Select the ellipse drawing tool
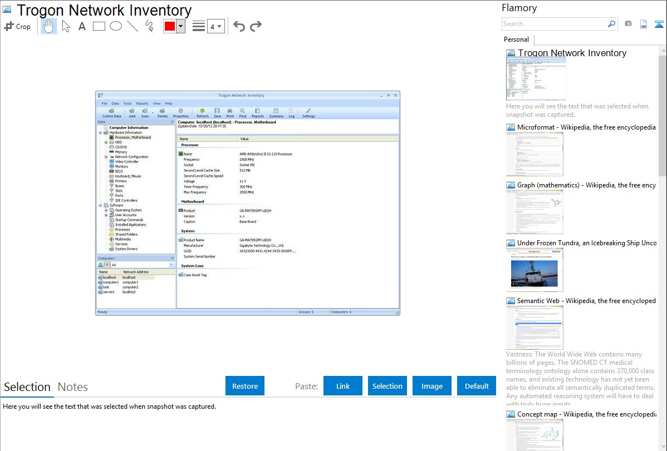The width and height of the screenshot is (667, 451). 116,26
